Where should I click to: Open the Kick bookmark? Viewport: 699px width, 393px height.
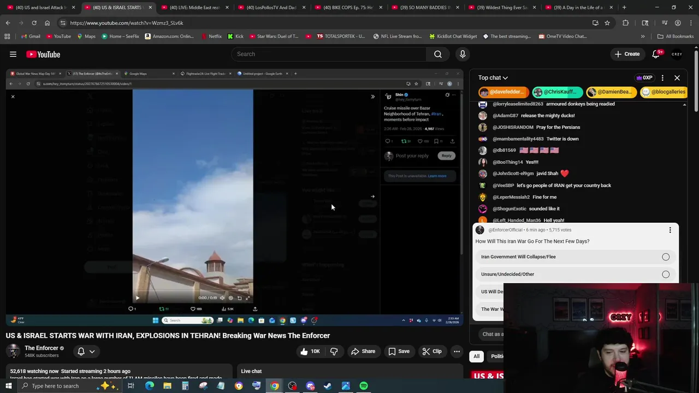click(235, 36)
